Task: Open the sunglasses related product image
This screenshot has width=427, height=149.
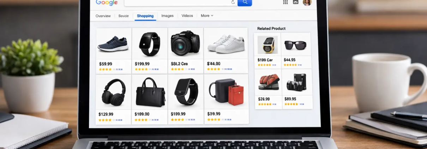Action: (295, 45)
